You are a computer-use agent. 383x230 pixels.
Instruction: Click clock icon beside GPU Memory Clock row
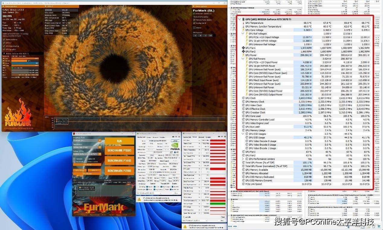click(243, 102)
